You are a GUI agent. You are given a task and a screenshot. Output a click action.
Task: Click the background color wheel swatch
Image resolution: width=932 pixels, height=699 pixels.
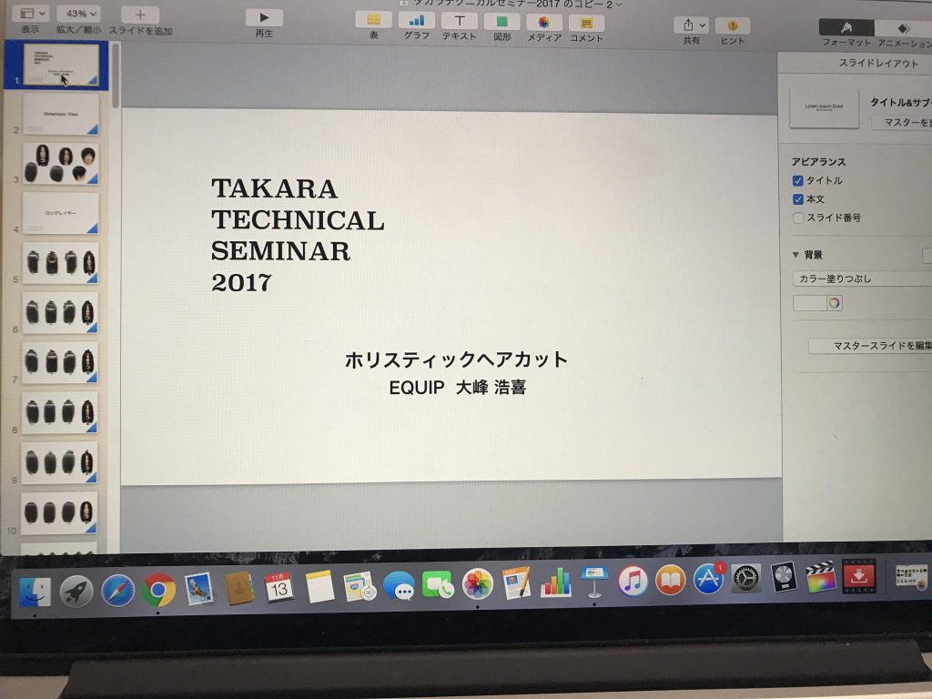[x=834, y=303]
